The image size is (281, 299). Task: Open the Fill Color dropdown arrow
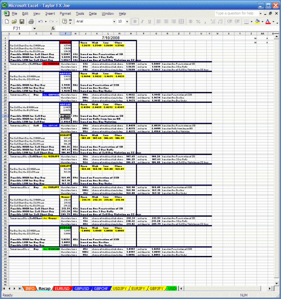tap(262, 22)
